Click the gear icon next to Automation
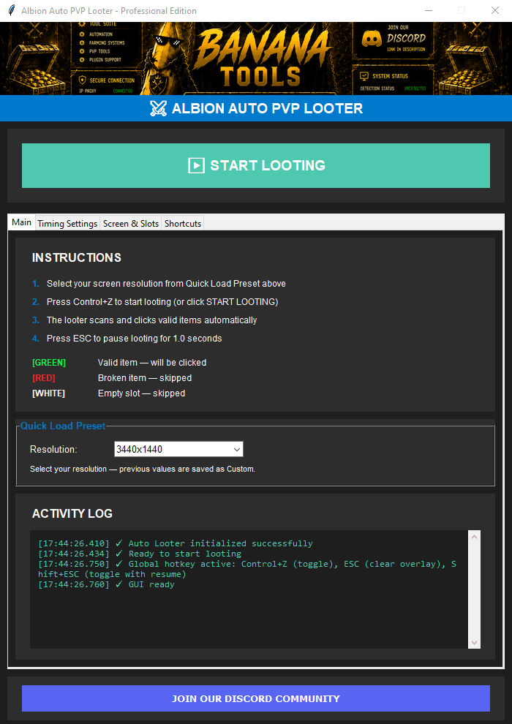 click(x=82, y=34)
